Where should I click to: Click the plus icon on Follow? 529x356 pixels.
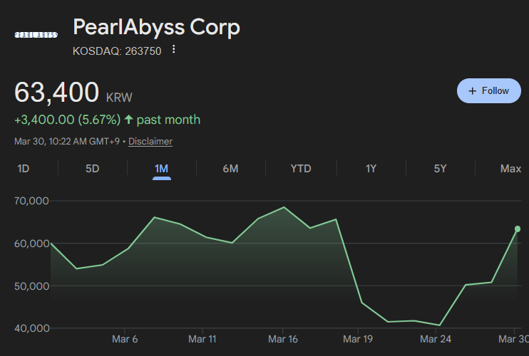pos(472,91)
